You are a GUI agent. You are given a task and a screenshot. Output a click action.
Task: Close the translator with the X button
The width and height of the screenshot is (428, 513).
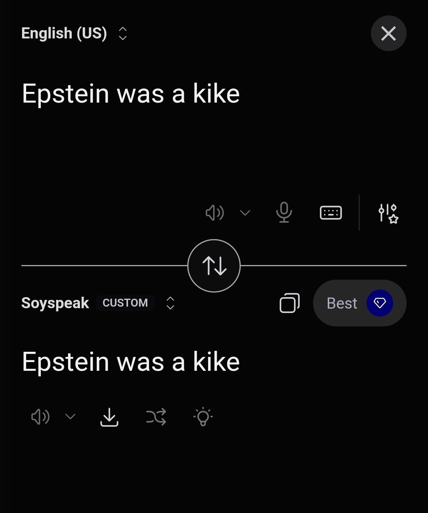388,34
